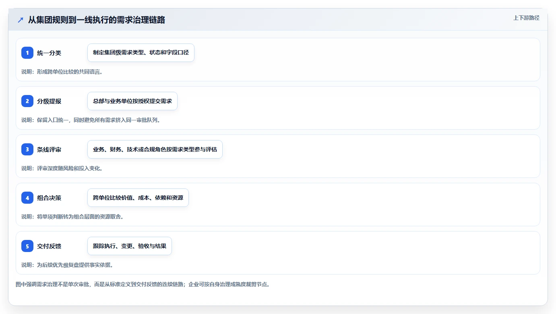
Task: Select the 交付反馈 step label
Action: 49,246
